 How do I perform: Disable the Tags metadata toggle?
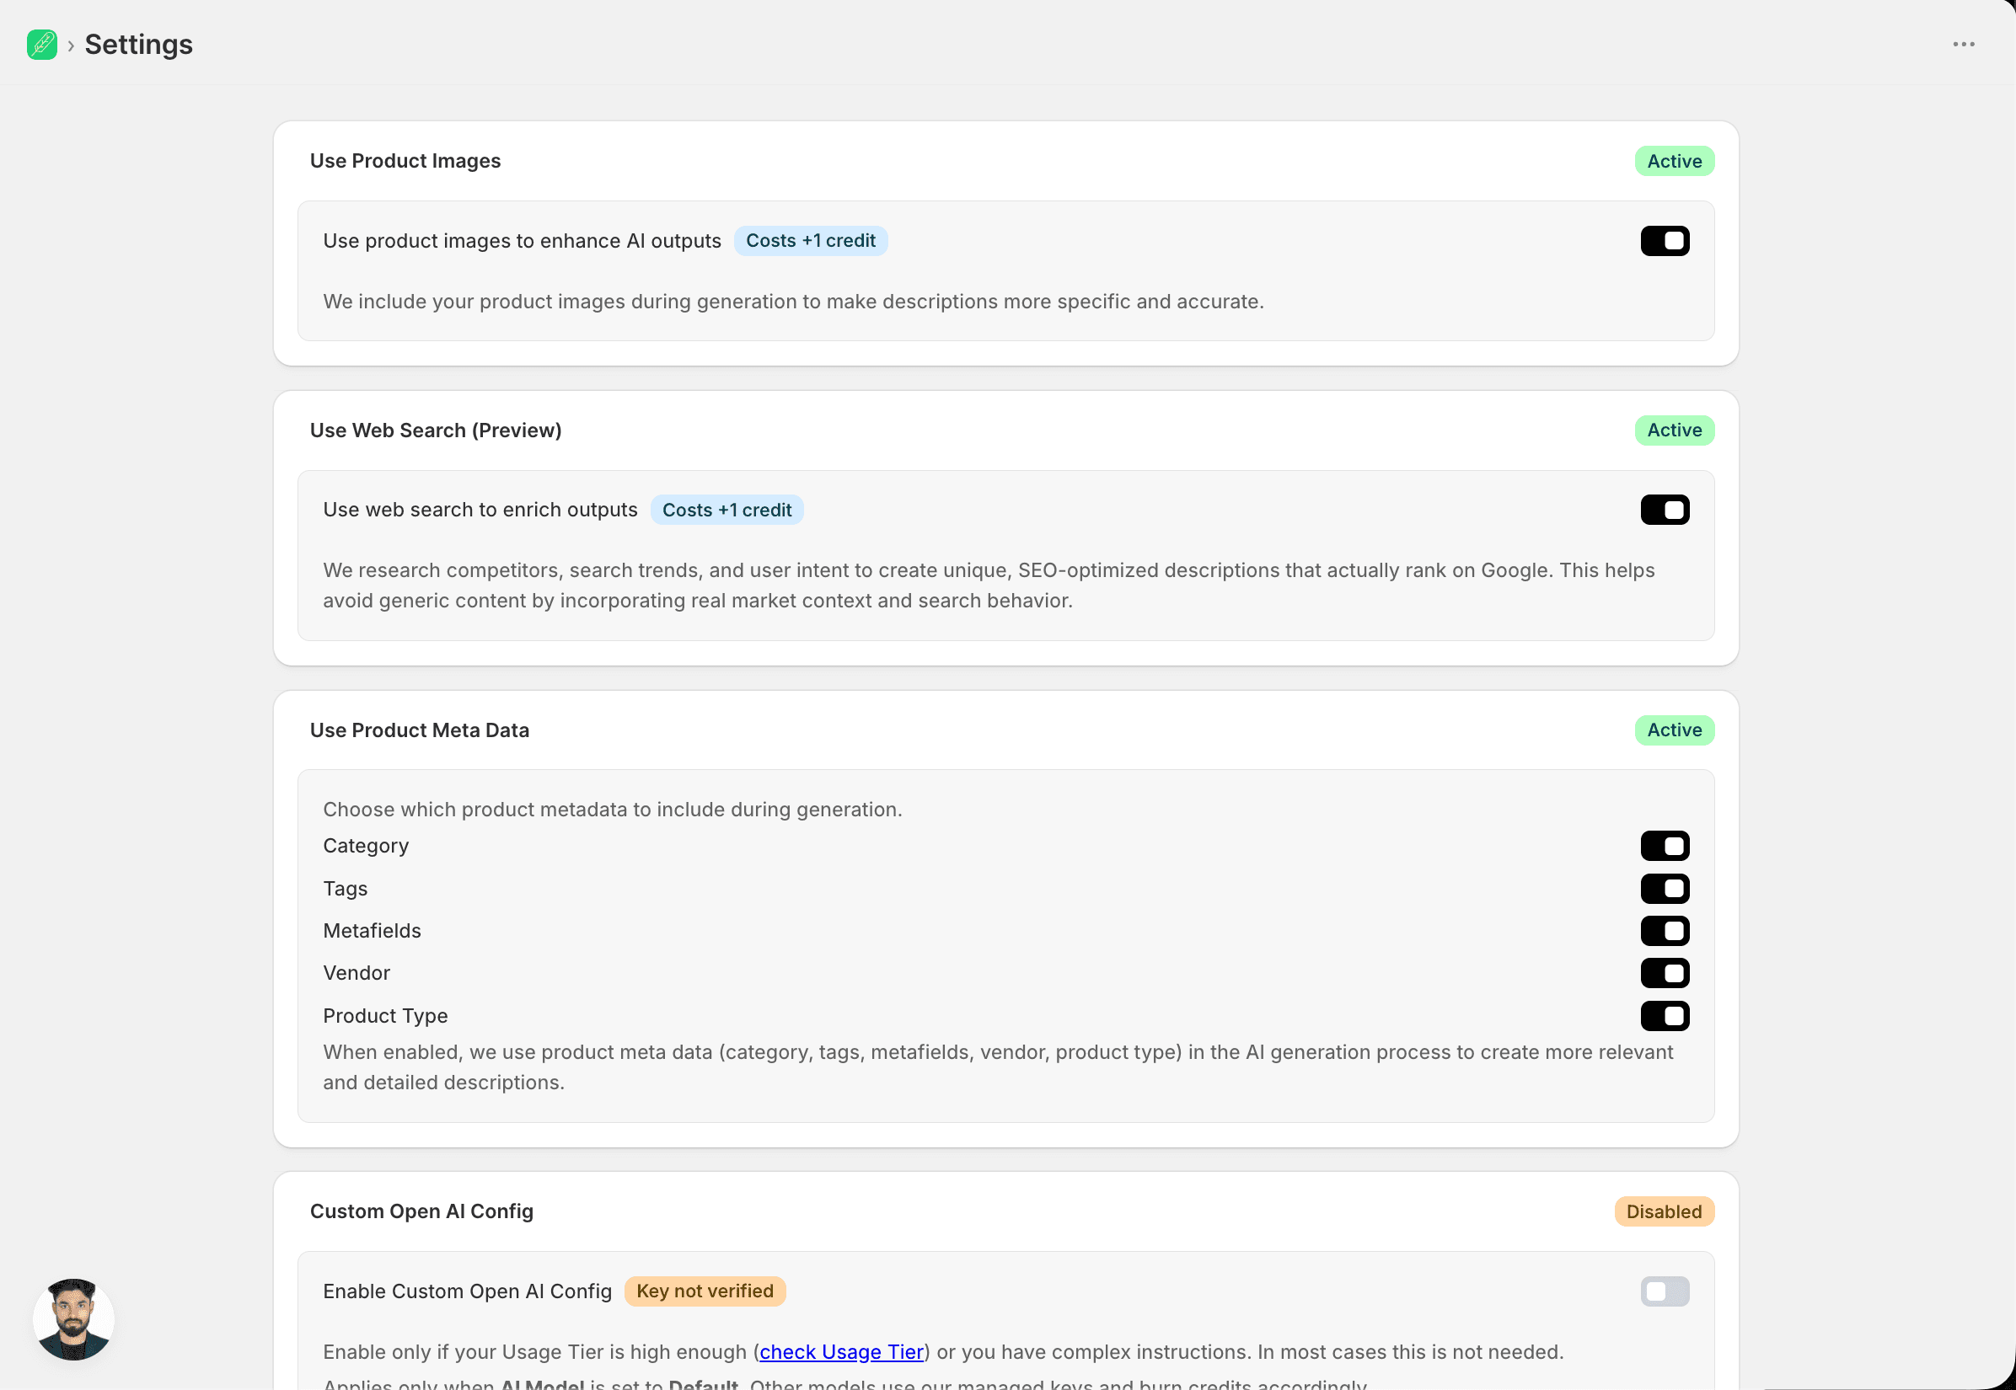(1665, 889)
